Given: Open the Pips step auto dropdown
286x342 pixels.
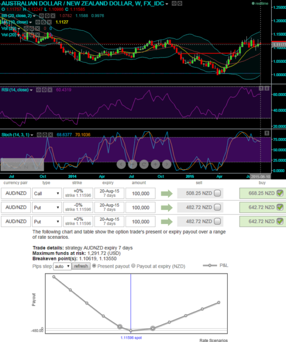Looking at the screenshot, I should (x=62, y=266).
